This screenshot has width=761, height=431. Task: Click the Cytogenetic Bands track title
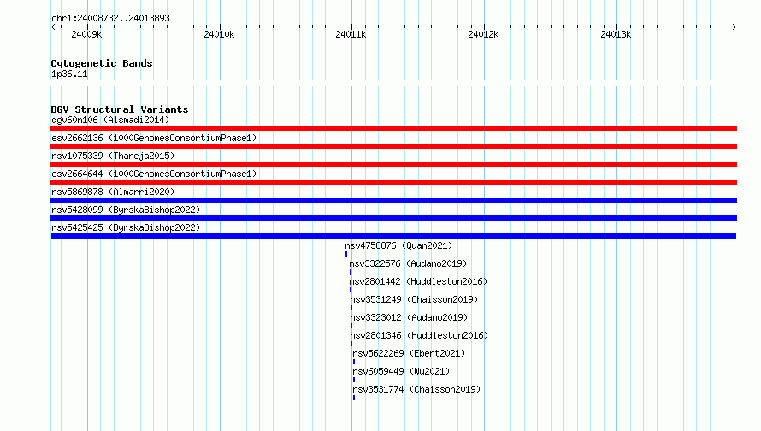pos(102,63)
